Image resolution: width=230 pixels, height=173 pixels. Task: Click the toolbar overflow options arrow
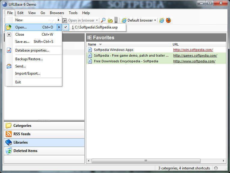pos(116,20)
